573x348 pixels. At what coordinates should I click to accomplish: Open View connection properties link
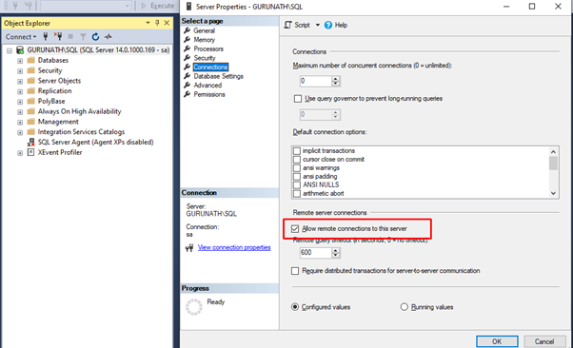(x=234, y=247)
